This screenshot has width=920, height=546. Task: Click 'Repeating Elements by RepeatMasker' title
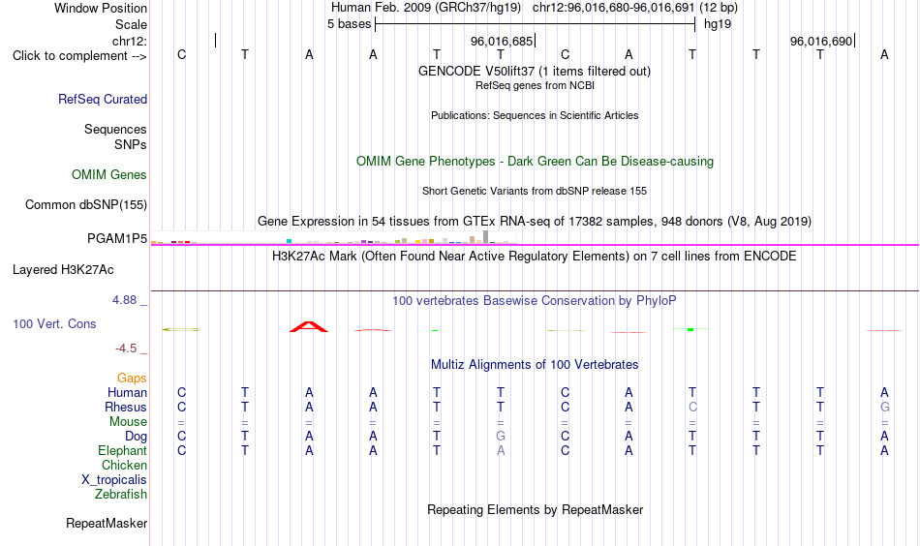point(535,509)
